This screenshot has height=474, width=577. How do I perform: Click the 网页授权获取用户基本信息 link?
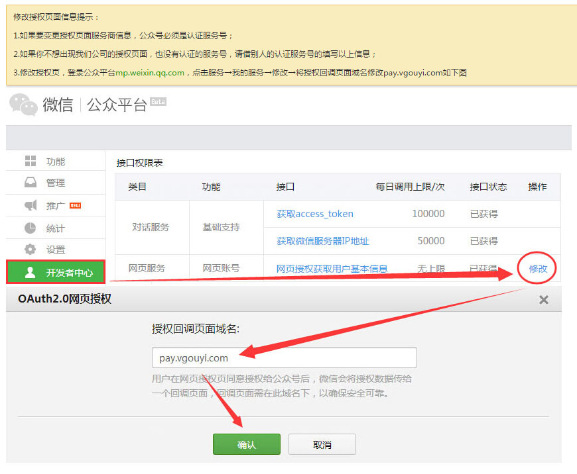click(332, 269)
